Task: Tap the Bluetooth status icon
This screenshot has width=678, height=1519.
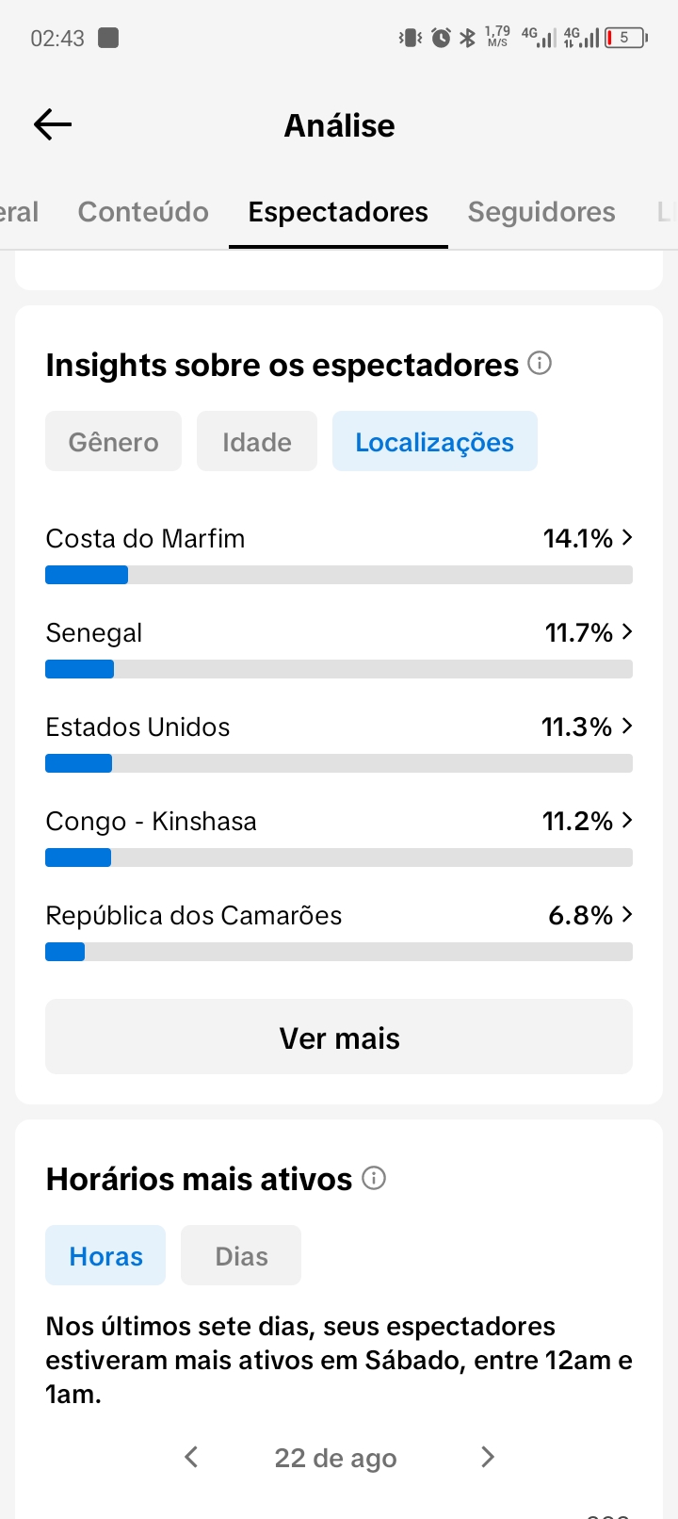Action: coord(467,38)
